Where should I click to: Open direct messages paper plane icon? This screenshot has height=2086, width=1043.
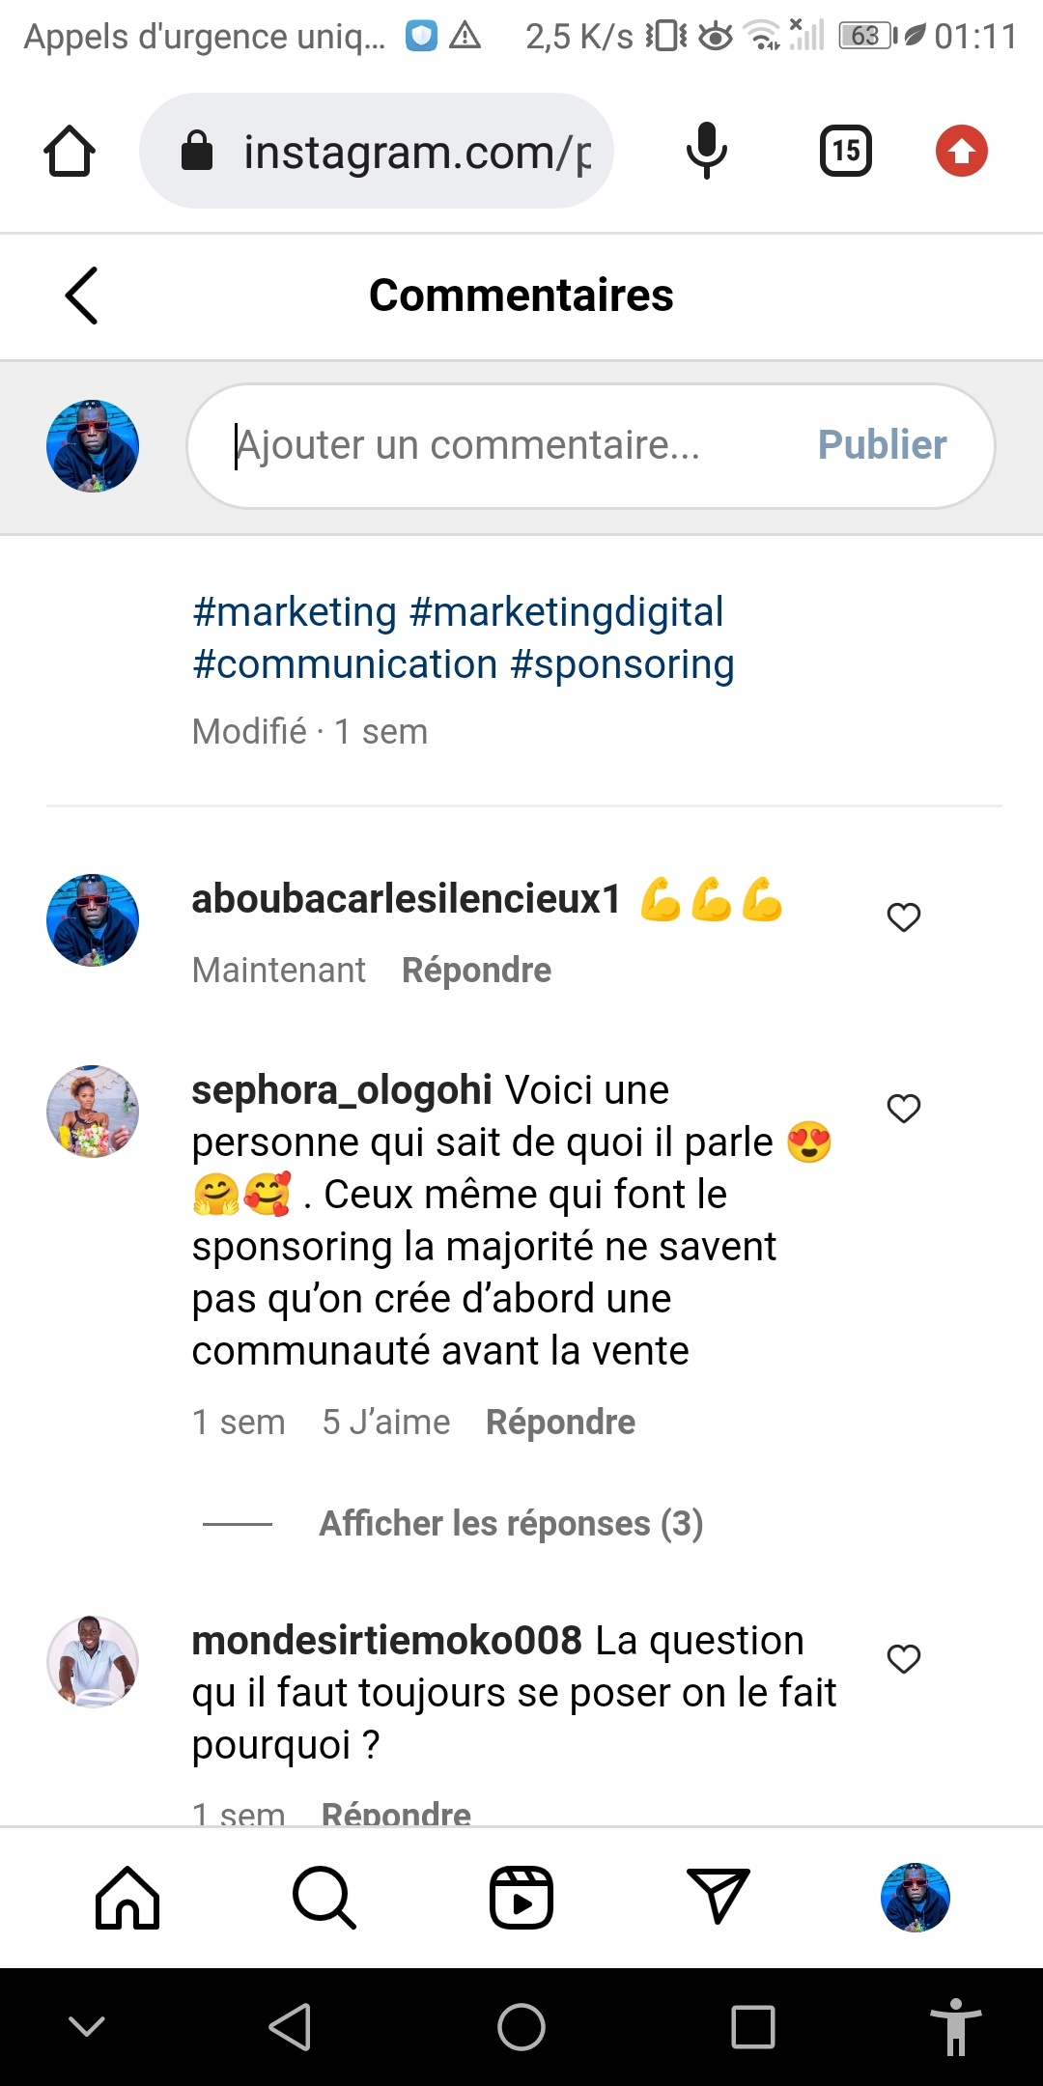718,1896
